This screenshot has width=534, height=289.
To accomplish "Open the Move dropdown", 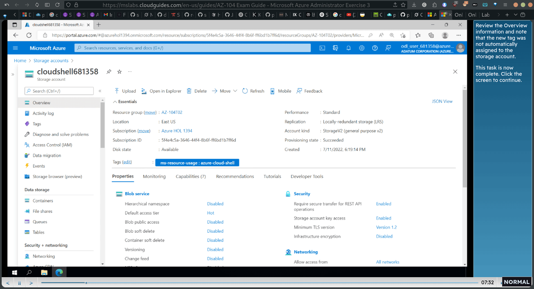I will point(225,91).
